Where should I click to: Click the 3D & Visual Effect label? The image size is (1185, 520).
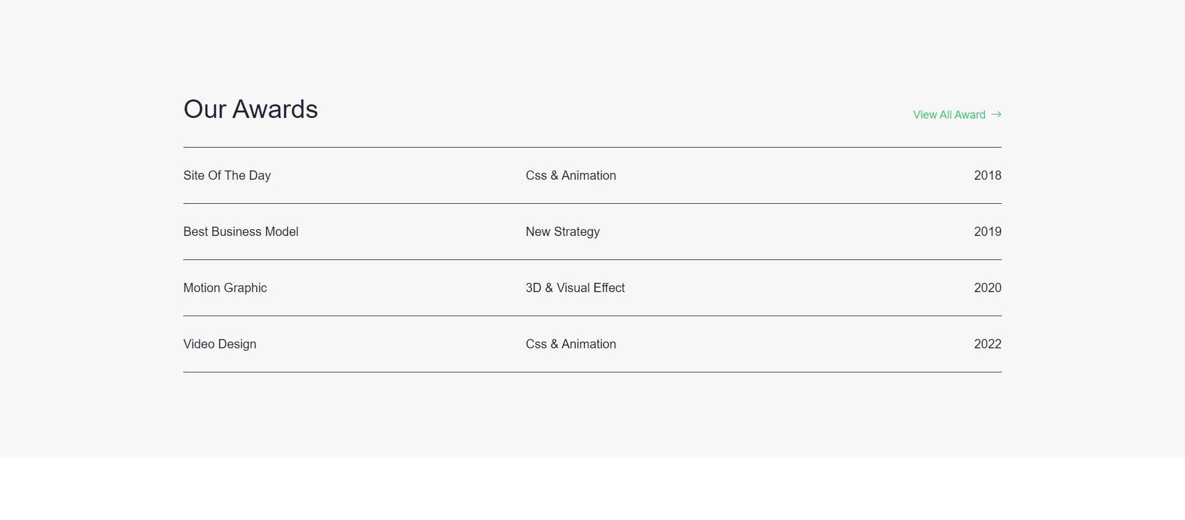pos(575,288)
